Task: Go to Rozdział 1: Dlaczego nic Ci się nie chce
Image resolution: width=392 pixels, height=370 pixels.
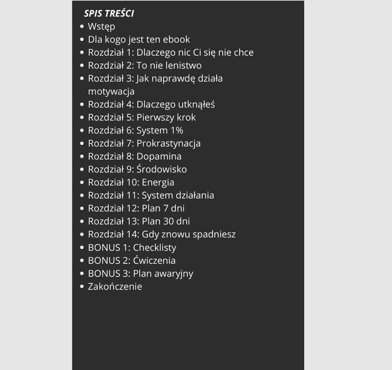Action: 171,53
